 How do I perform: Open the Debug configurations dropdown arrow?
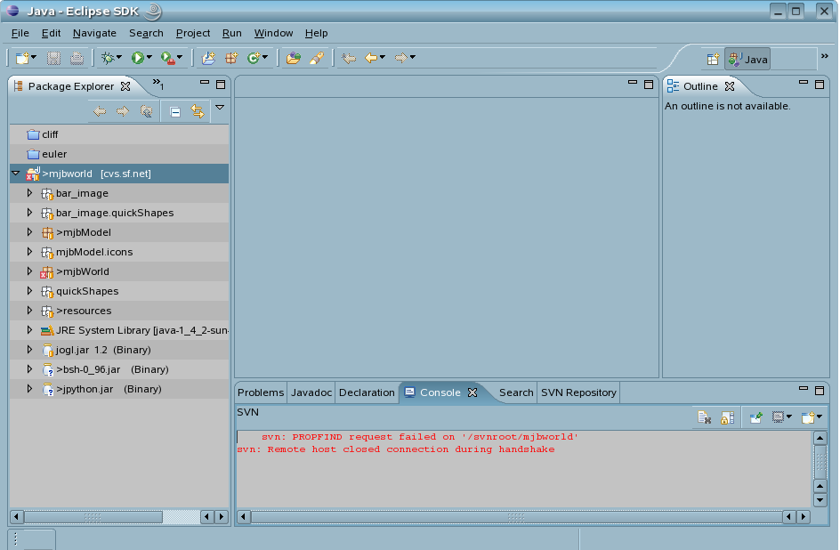pos(119,57)
